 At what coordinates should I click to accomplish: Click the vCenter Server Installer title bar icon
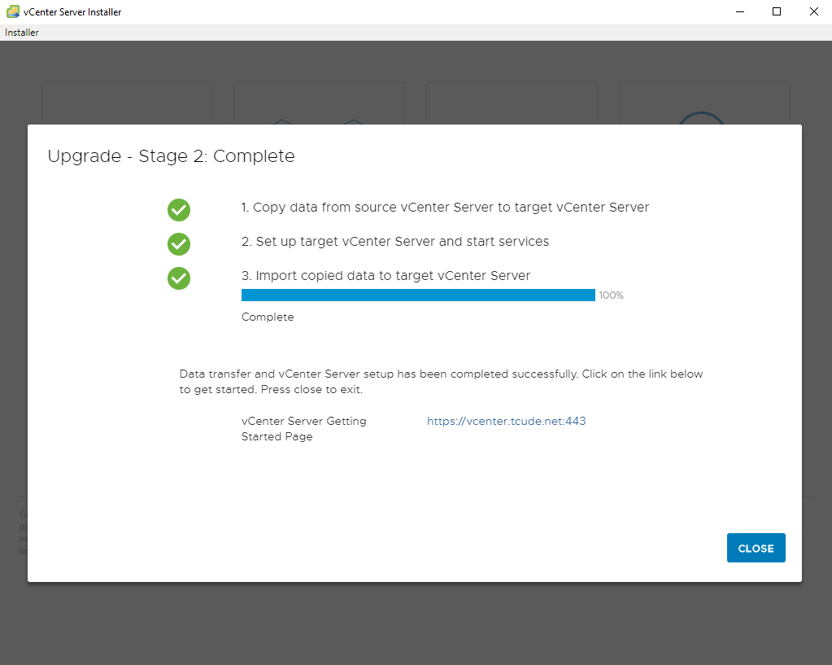pyautogui.click(x=13, y=11)
